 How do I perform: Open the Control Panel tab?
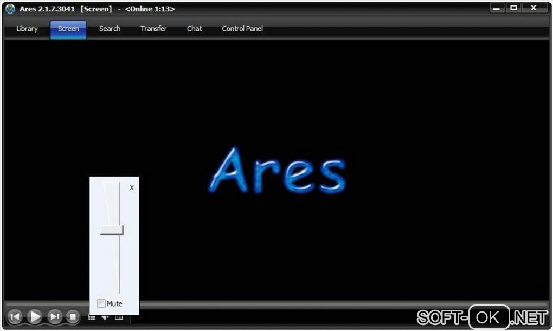(x=242, y=29)
